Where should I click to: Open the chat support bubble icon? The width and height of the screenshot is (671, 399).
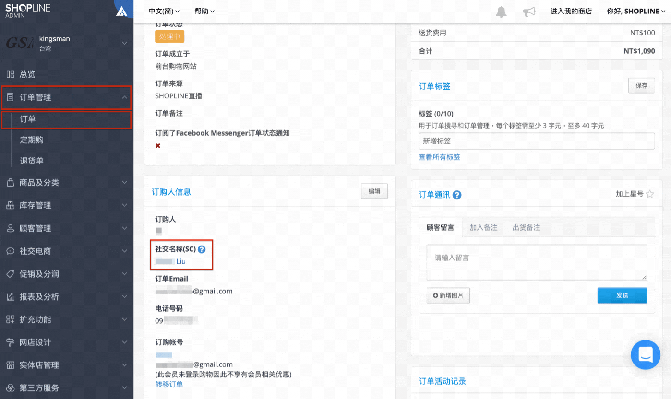pyautogui.click(x=646, y=355)
